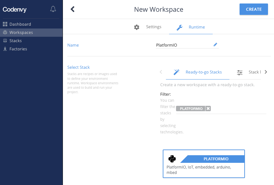Screen dimensions: 274x185
Task: Open the notifications bell
Action: point(53,9)
